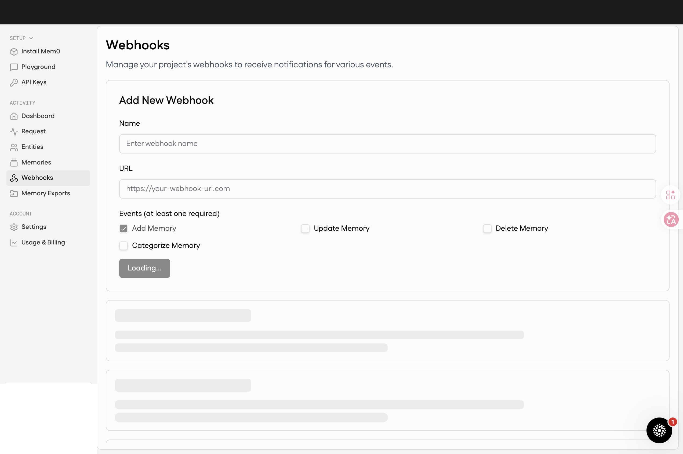This screenshot has height=454, width=683.
Task: Click the 'Events (at least one required)' label
Action: point(169,213)
